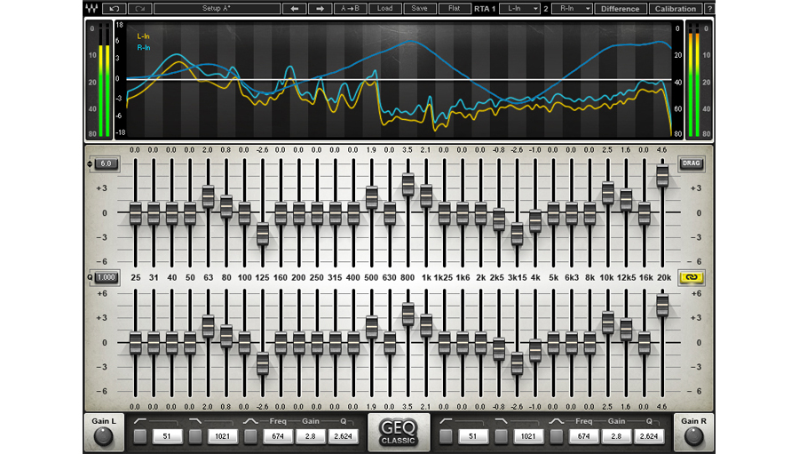Image resolution: width=799 pixels, height=454 pixels.
Task: Click the scale range arrows beside 6.0
Action: [x=90, y=163]
